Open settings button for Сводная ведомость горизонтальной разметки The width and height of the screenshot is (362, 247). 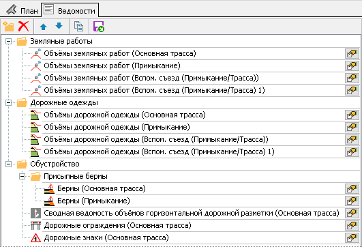pyautogui.click(x=352, y=213)
